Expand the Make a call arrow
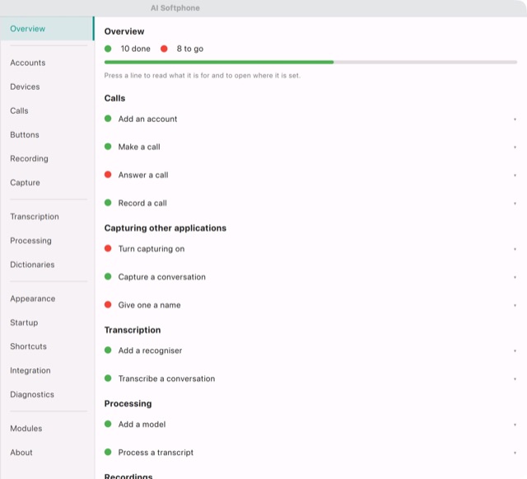527x479 pixels. pyautogui.click(x=515, y=147)
